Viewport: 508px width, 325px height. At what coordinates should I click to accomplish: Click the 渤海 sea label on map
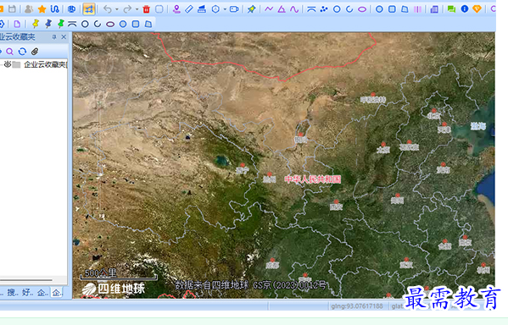click(478, 126)
